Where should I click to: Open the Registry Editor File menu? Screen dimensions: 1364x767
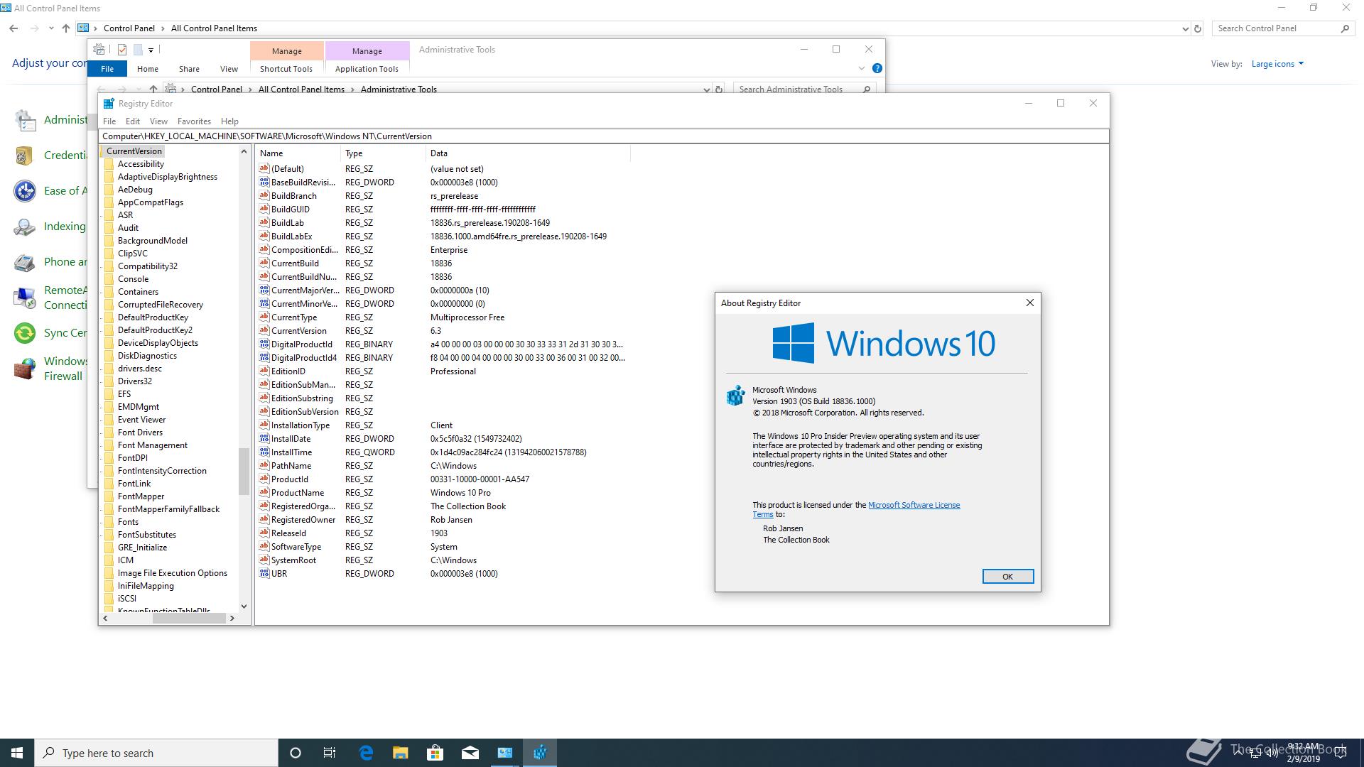tap(109, 121)
